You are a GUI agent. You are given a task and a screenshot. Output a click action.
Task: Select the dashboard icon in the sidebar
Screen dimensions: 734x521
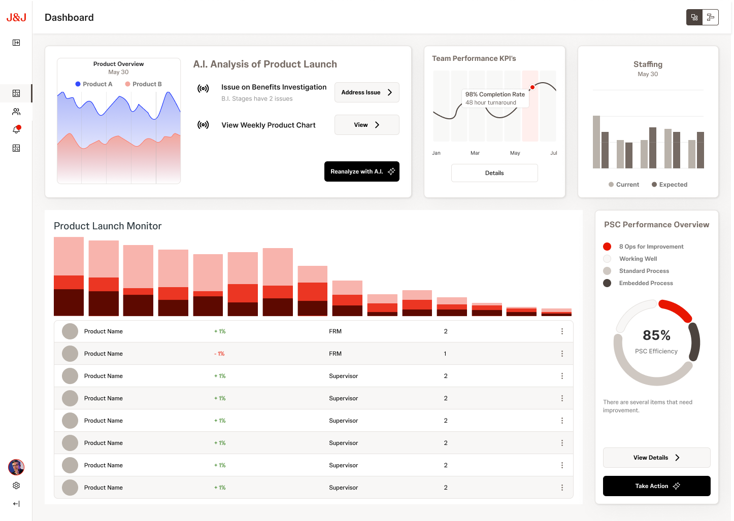pyautogui.click(x=16, y=93)
